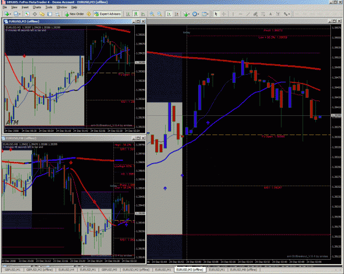
Task: Open the Terminal panel icon
Action: (x=50, y=14)
